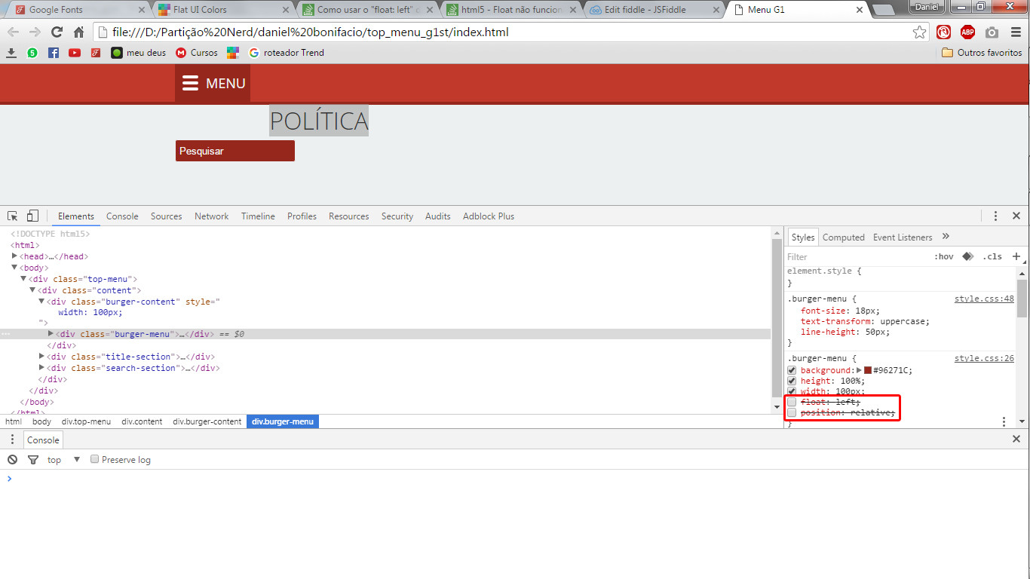Toggle the DevTools device mode icon
This screenshot has height=579, width=1030.
click(x=32, y=216)
